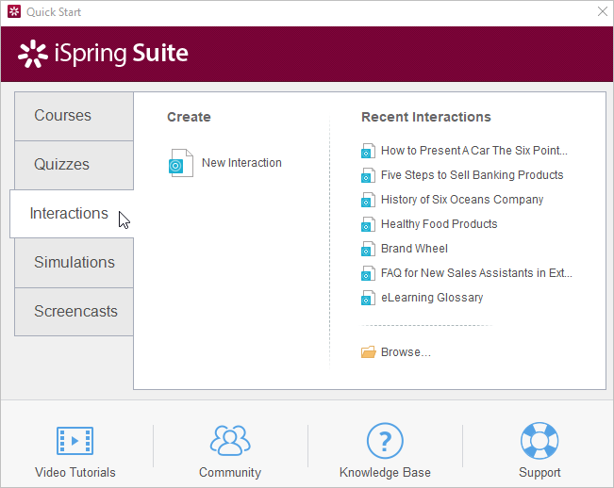Click the Support lifebuoy icon

[x=539, y=440]
